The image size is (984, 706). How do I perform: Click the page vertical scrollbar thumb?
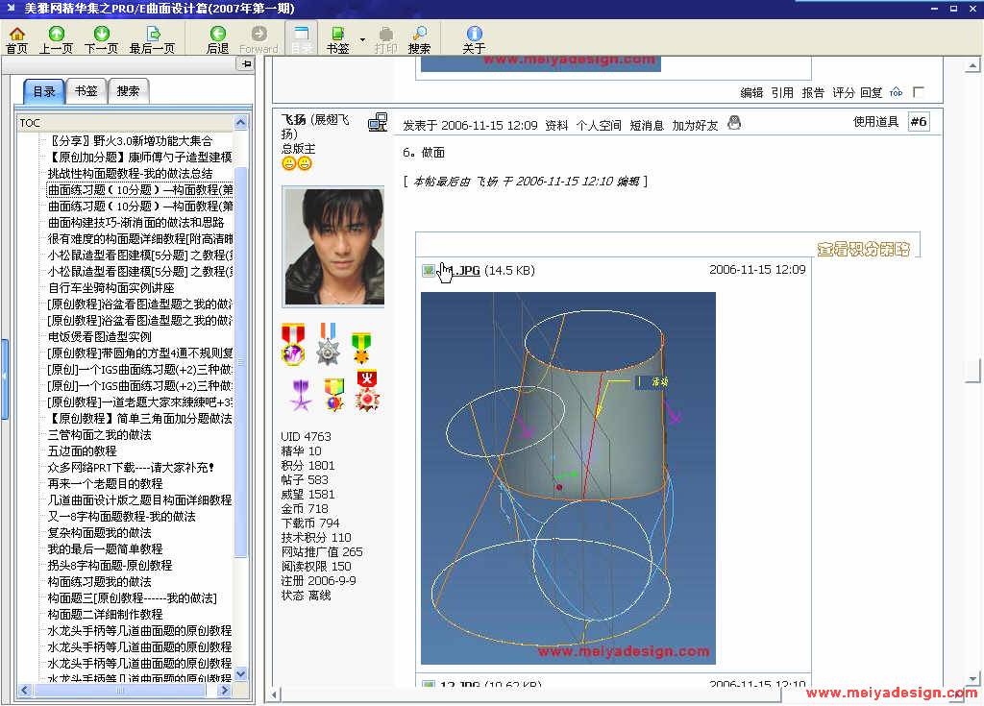[976, 371]
